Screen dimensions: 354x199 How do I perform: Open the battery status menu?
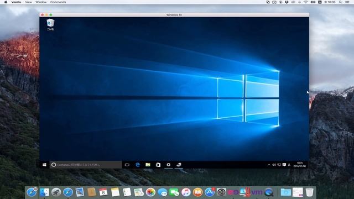point(313,2)
